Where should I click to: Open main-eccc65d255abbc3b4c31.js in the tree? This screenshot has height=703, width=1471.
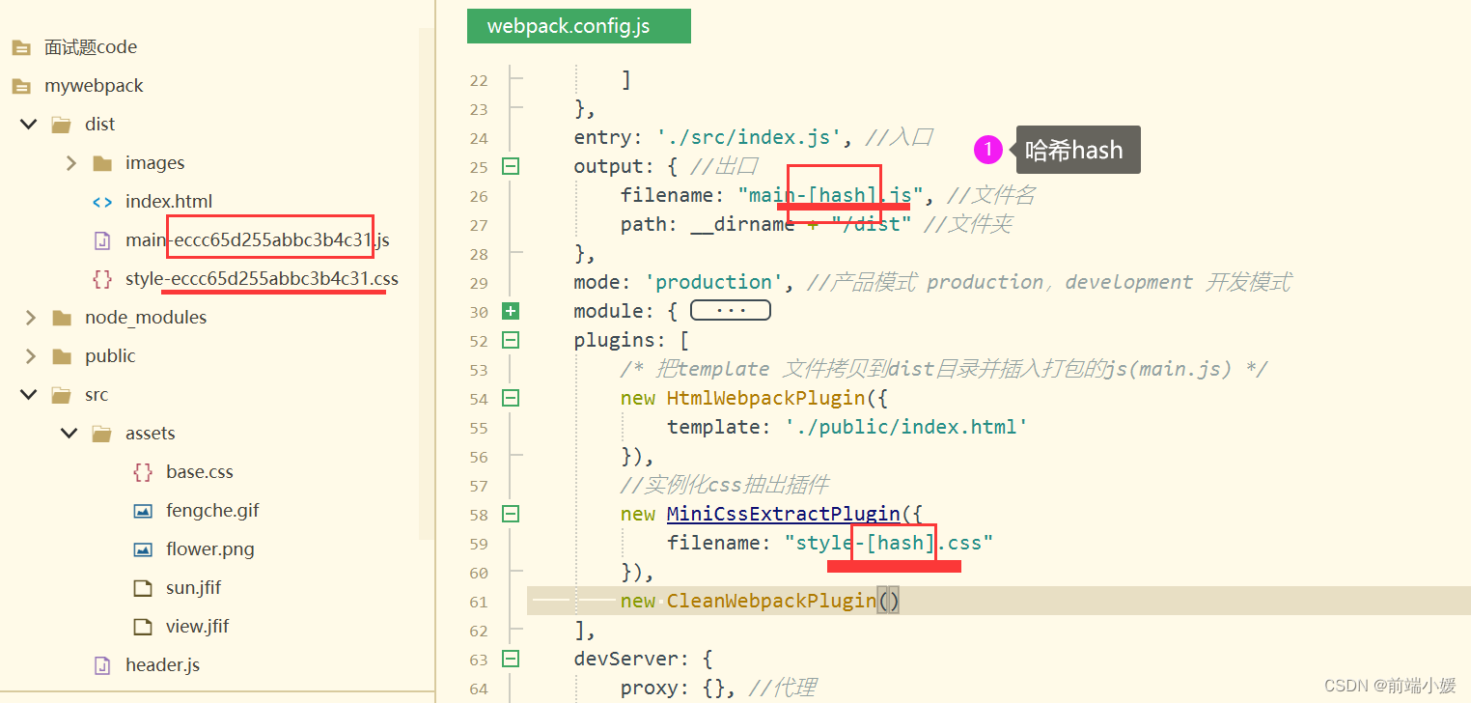click(258, 240)
